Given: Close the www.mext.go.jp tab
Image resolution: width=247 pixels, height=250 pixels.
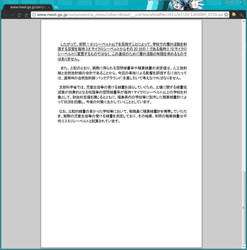Looking at the screenshot, I should pos(49,7).
